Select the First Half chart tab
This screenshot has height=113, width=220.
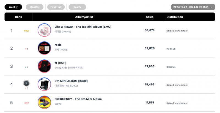pos(56,7)
